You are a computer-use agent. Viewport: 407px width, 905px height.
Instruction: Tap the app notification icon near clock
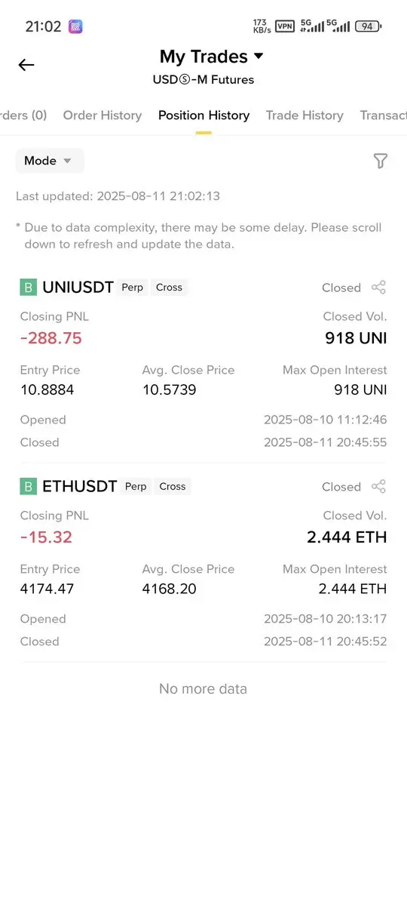[x=75, y=26]
